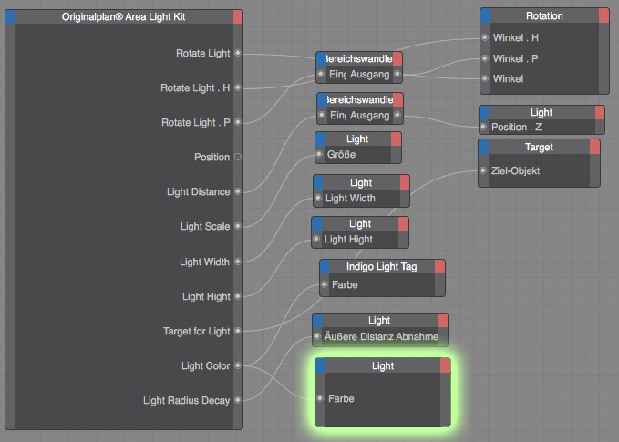
Task: Click the red output corner of the Rotation node
Action: point(604,15)
